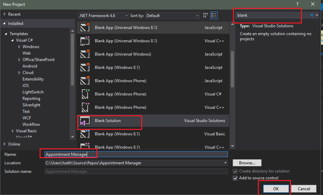Screen dimensions: 323x195
Task: Open the .NET Framework 4.6 dropdown
Action: [x=103, y=16]
